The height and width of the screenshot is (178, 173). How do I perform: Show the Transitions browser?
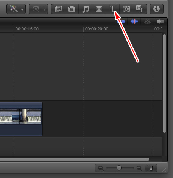(x=99, y=9)
